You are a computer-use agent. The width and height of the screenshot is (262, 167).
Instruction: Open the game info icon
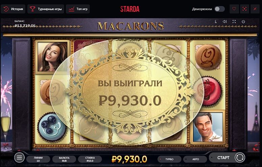(x=215, y=22)
